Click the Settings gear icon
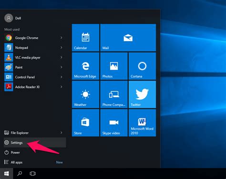The height and width of the screenshot is (179, 226). 7,142
